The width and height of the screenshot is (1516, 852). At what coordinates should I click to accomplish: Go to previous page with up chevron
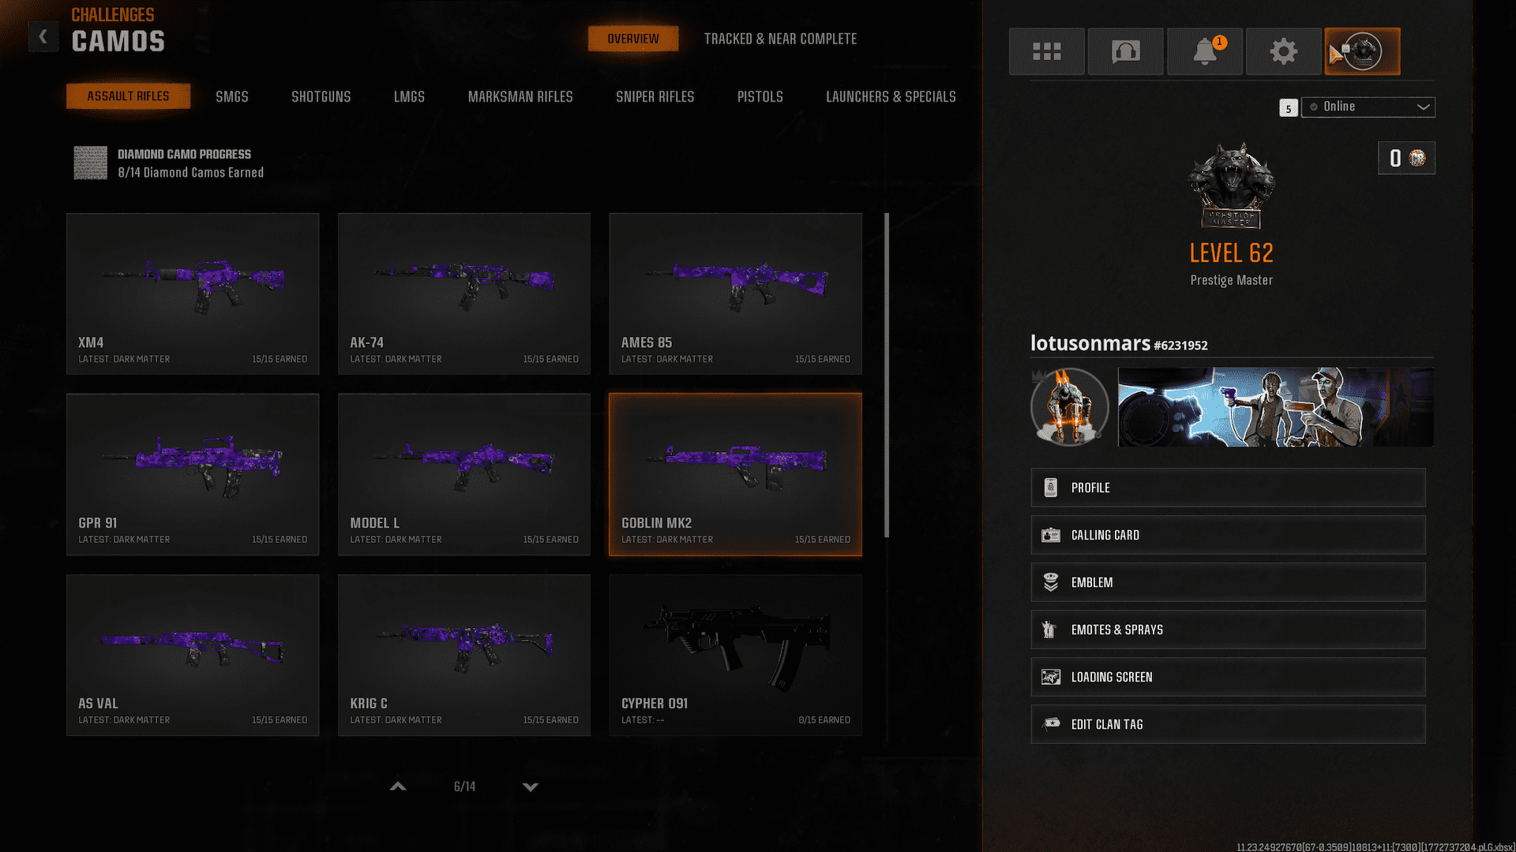click(x=398, y=787)
